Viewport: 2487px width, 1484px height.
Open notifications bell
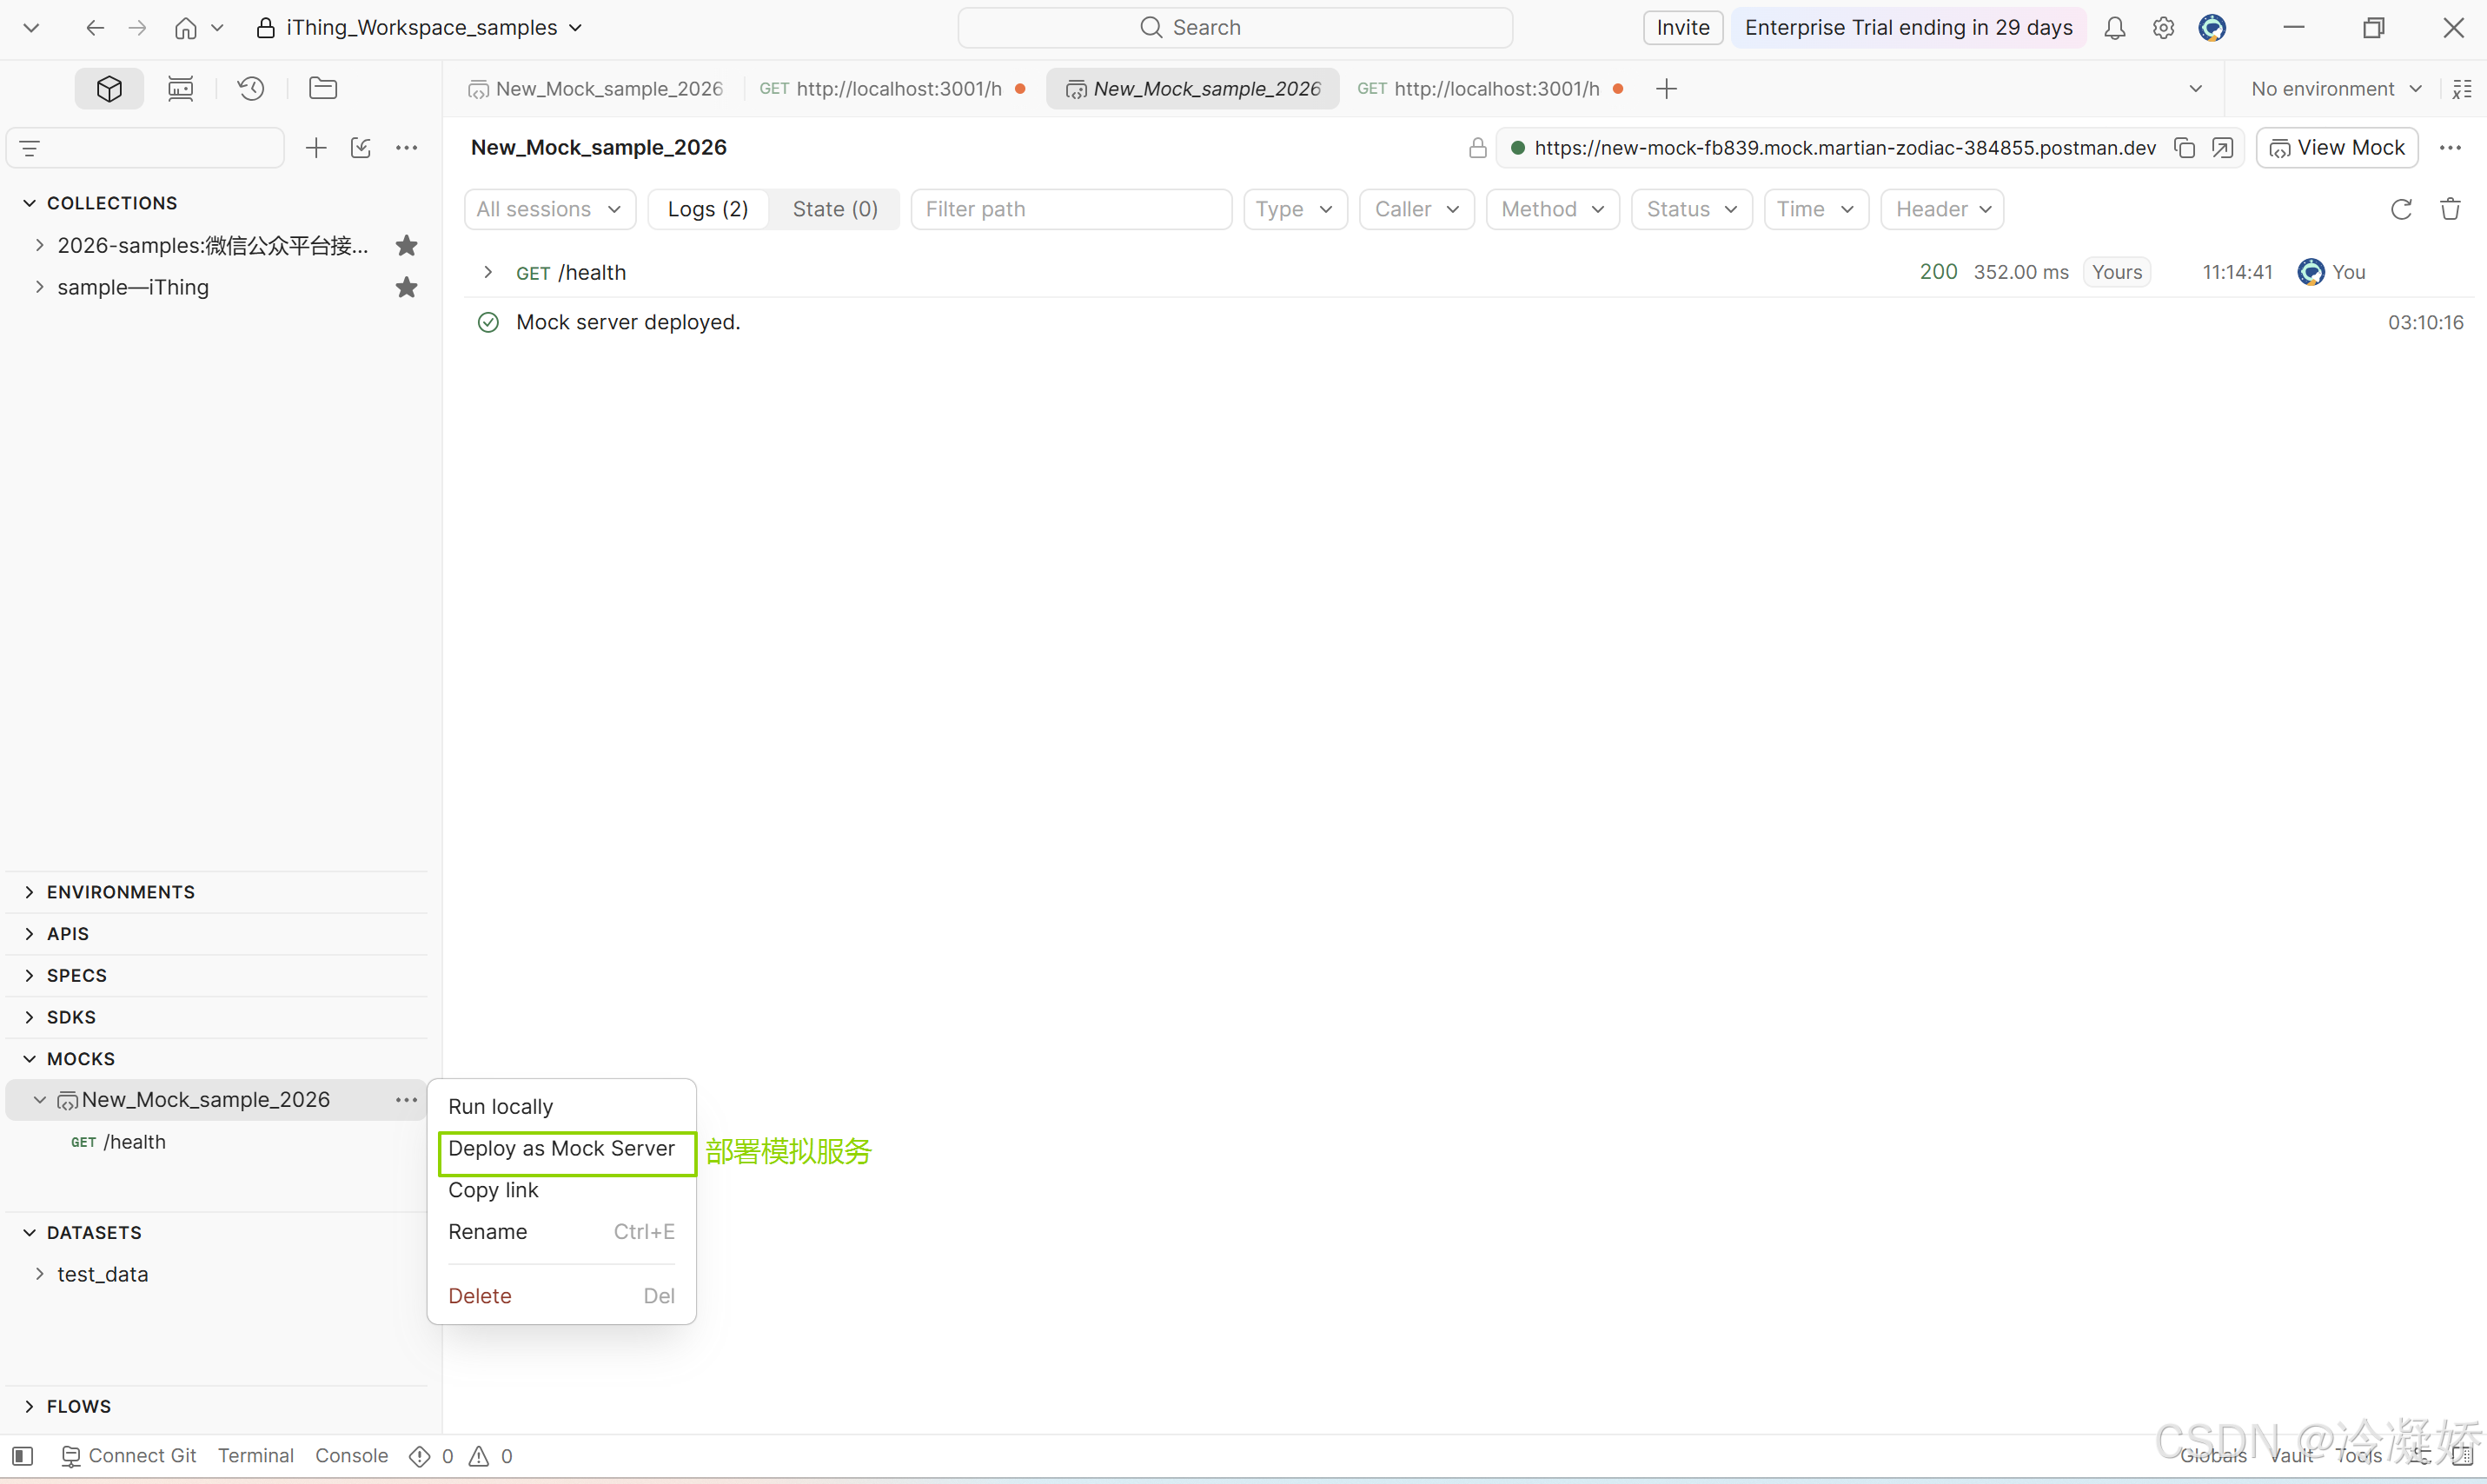2114,28
